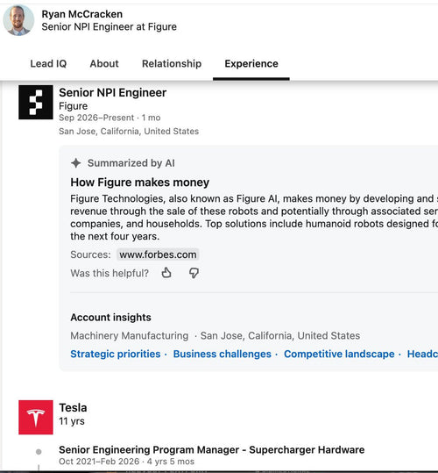Image resolution: width=438 pixels, height=473 pixels.
Task: Click the Account insights heading
Action: coord(110,318)
